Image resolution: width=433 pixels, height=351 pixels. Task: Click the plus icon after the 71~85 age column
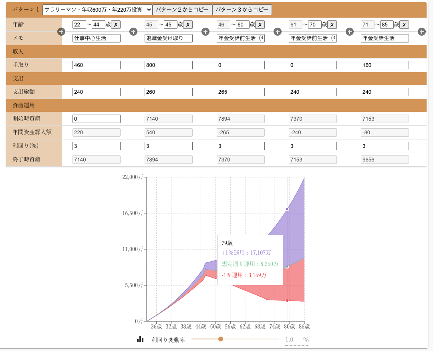[x=421, y=32]
